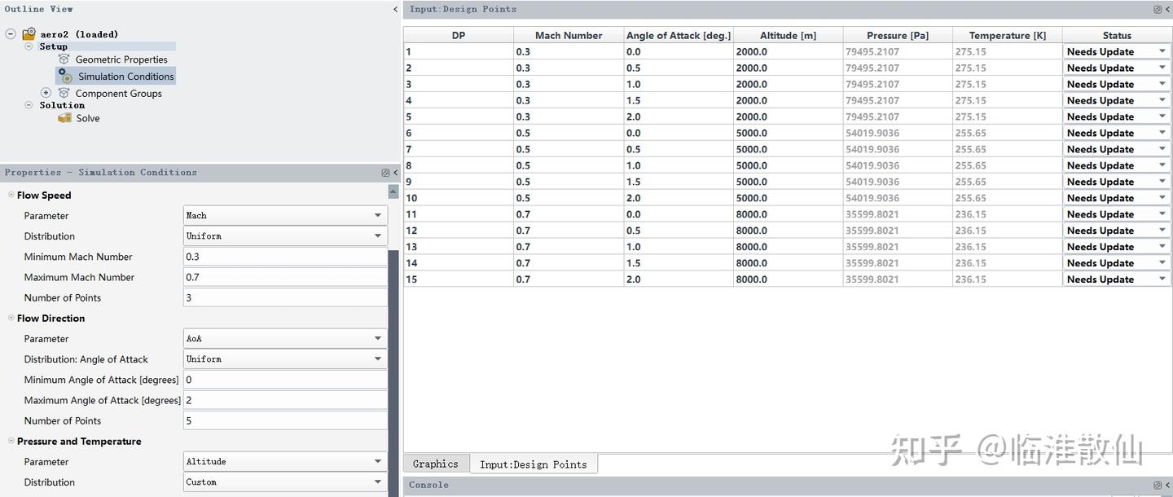Screen dimensions: 1173x497
Task: Collapse the Properties panel arrow
Action: click(396, 173)
